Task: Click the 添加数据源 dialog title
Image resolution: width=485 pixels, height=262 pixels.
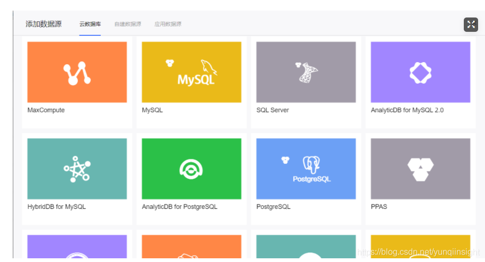Action: tap(43, 24)
